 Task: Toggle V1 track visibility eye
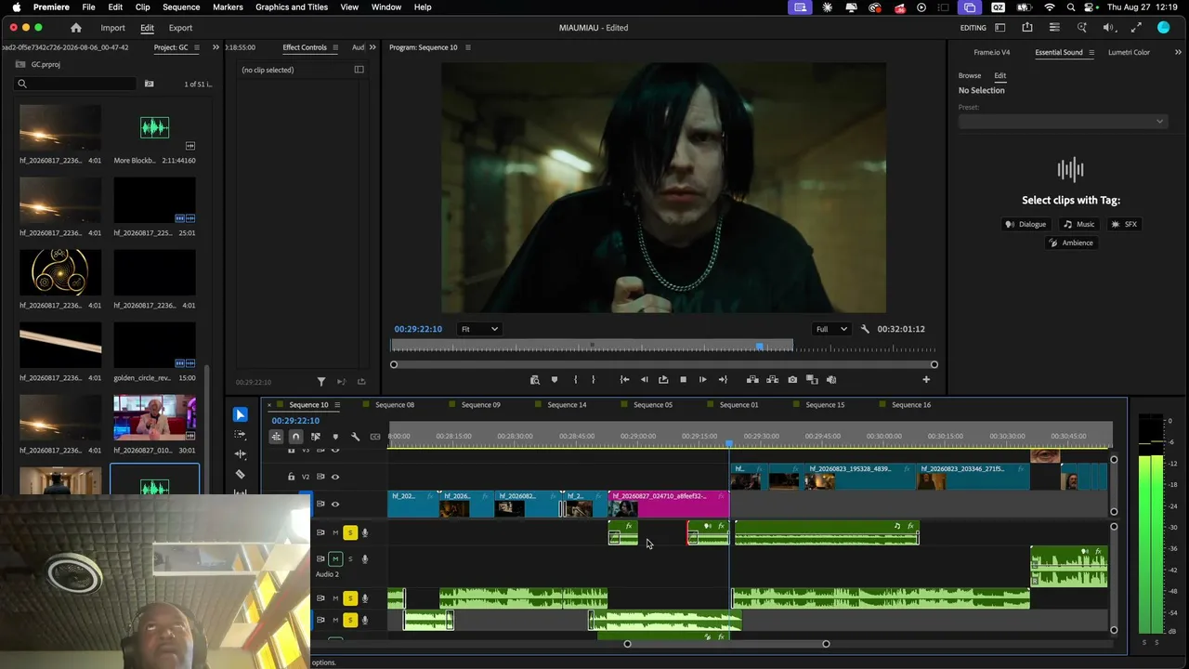(335, 504)
